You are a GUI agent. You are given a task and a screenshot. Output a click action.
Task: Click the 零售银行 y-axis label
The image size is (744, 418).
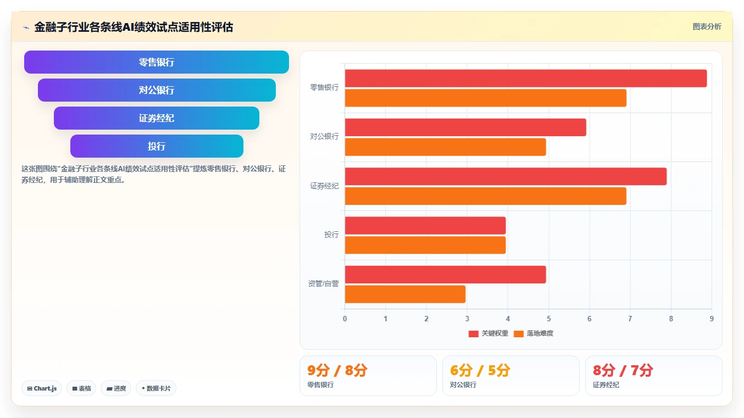[324, 87]
